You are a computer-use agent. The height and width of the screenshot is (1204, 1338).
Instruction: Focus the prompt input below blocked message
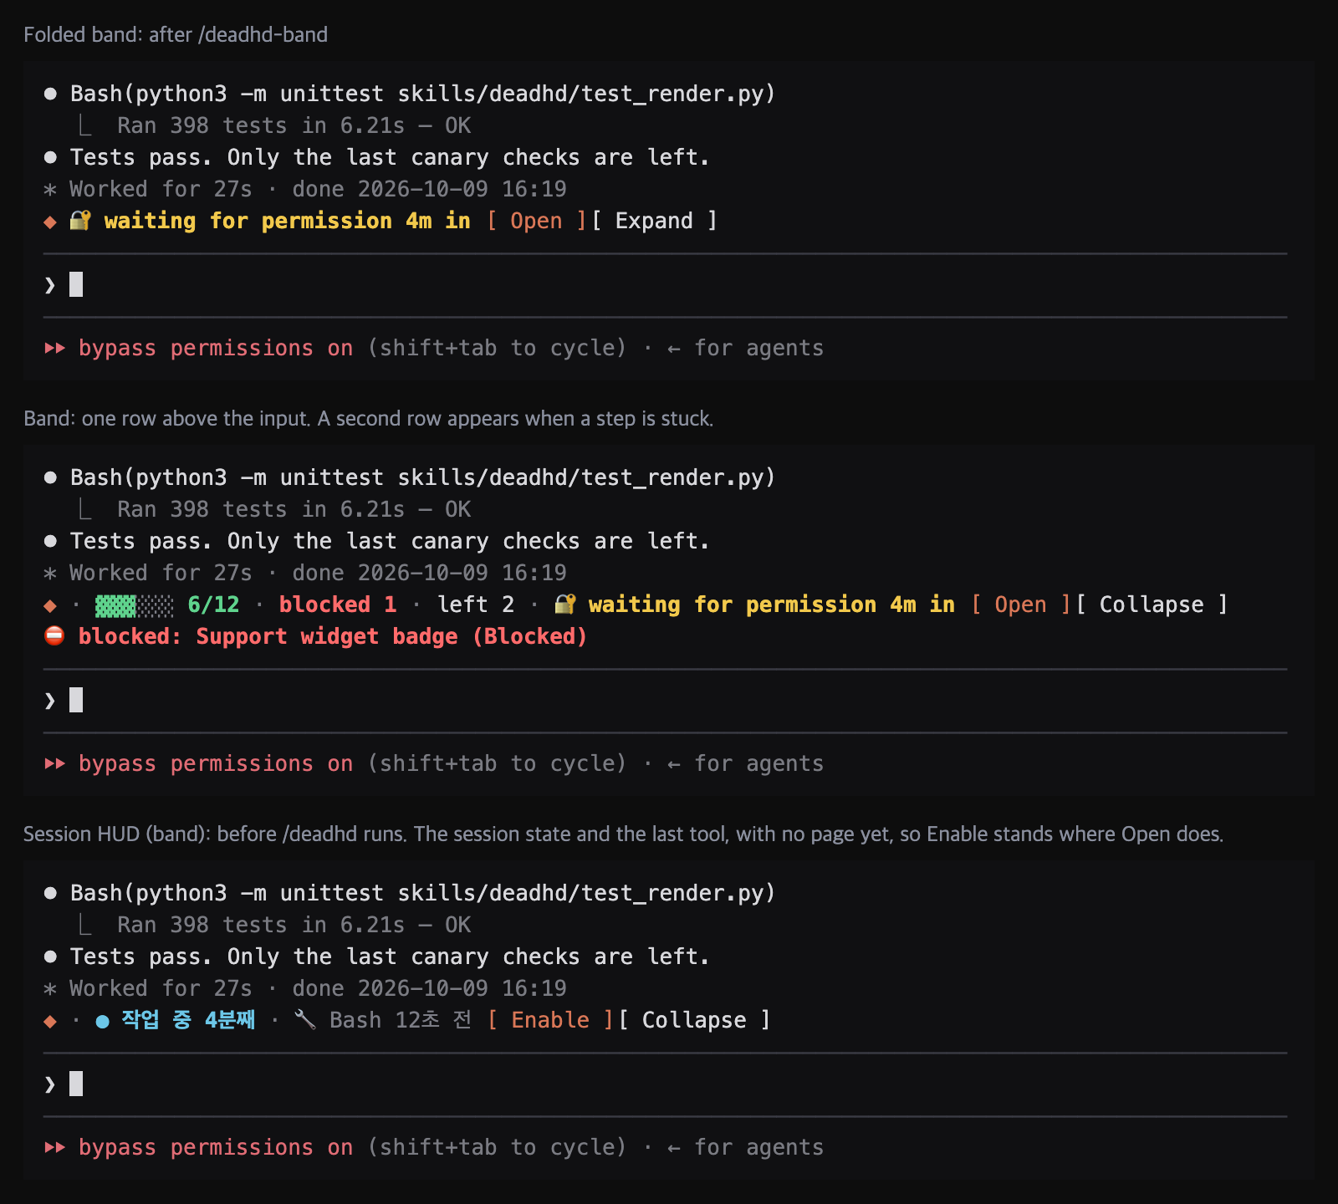click(x=665, y=701)
